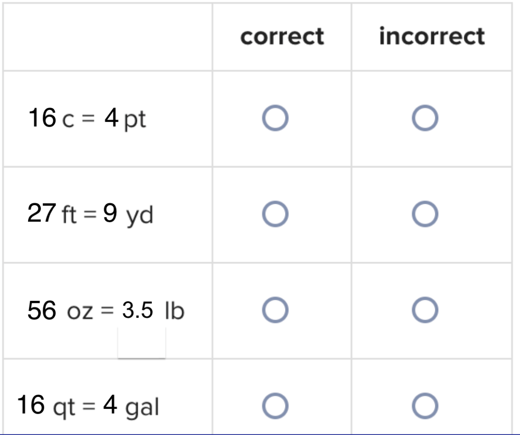
Task: Click the empty top-left header cell
Action: pos(108,37)
